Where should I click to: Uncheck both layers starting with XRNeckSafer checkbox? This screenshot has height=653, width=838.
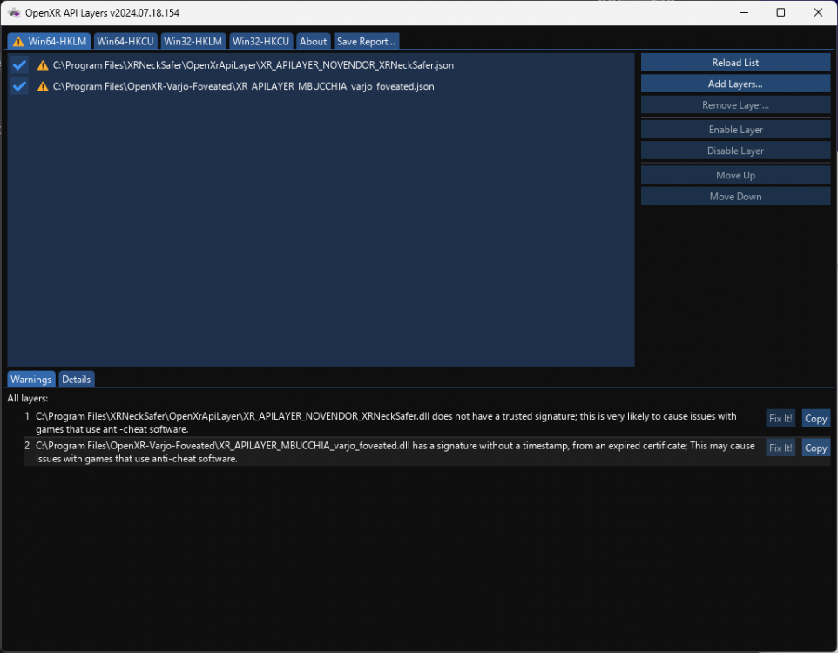point(19,64)
